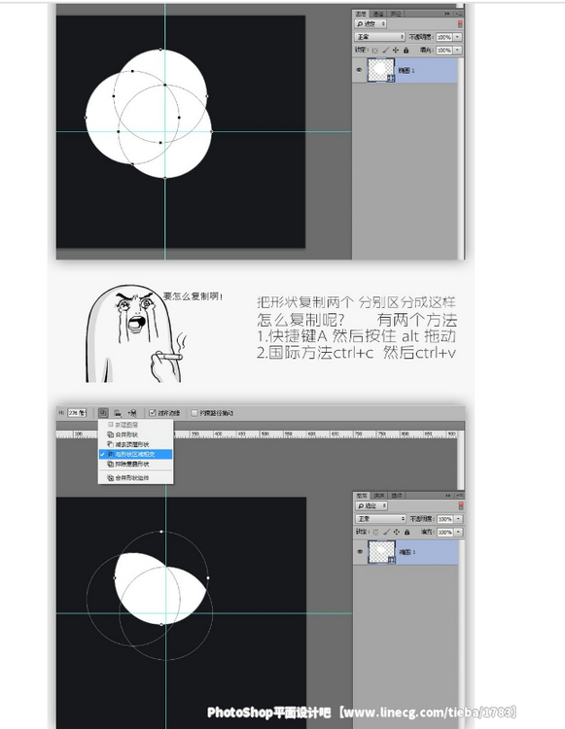Switch to Layers tab in top screenshot
Viewport: 565px width, 729px height.
(362, 14)
